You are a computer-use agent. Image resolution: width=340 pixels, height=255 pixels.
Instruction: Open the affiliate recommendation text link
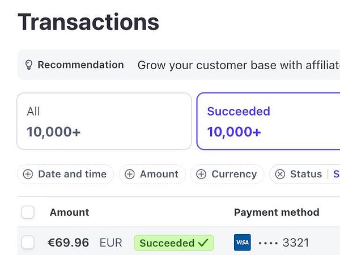click(238, 65)
